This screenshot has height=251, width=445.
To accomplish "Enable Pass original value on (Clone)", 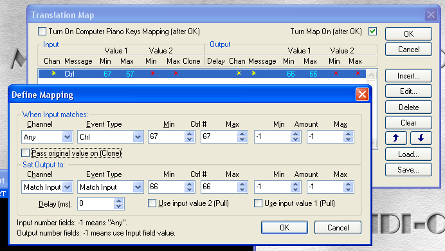I will (x=25, y=153).
